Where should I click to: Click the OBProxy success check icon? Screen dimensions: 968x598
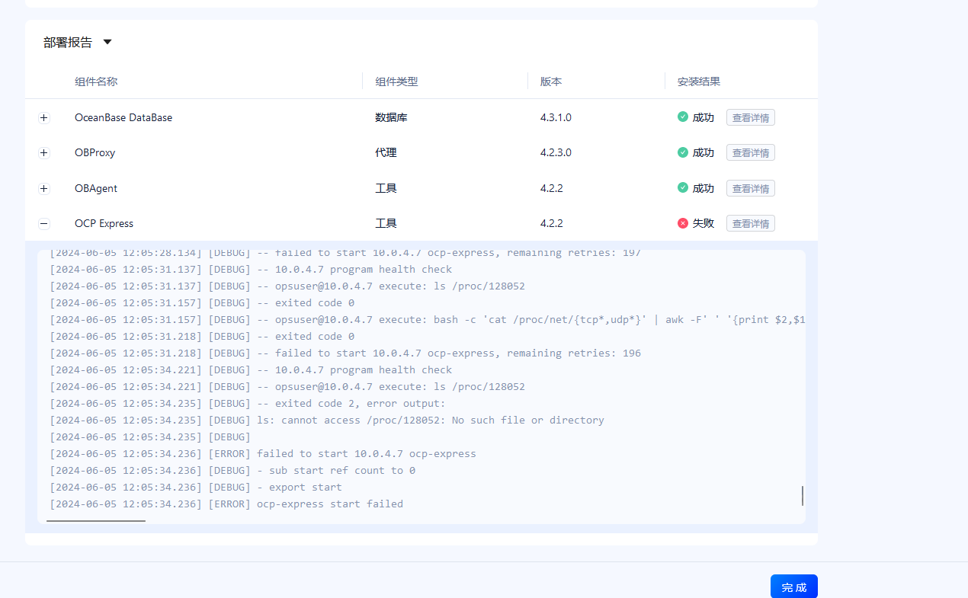683,152
